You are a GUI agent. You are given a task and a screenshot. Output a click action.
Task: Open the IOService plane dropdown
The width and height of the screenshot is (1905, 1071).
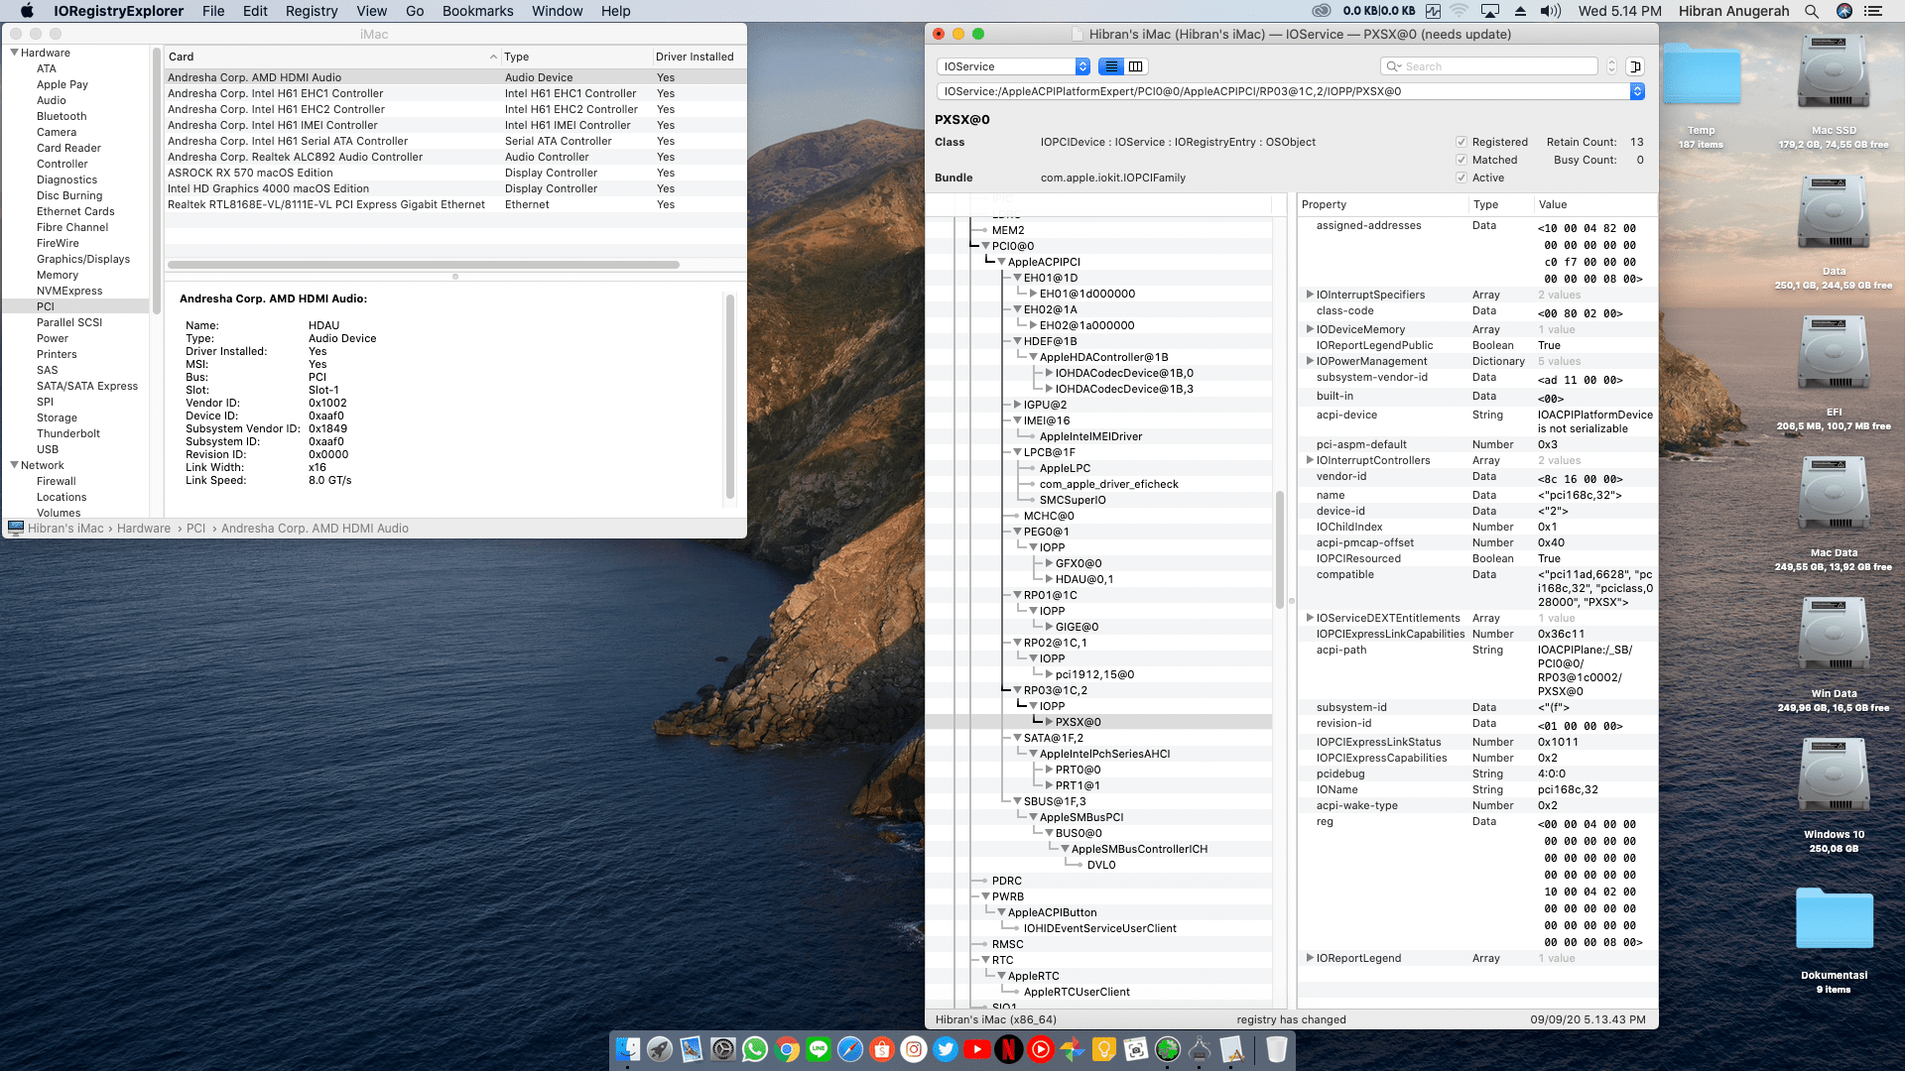point(1013,66)
